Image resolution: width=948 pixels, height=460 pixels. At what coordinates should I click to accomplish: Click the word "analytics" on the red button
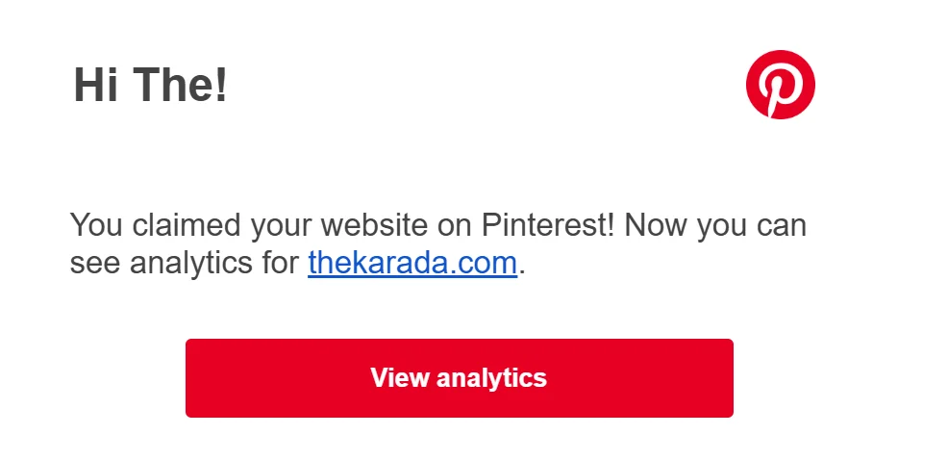(491, 378)
